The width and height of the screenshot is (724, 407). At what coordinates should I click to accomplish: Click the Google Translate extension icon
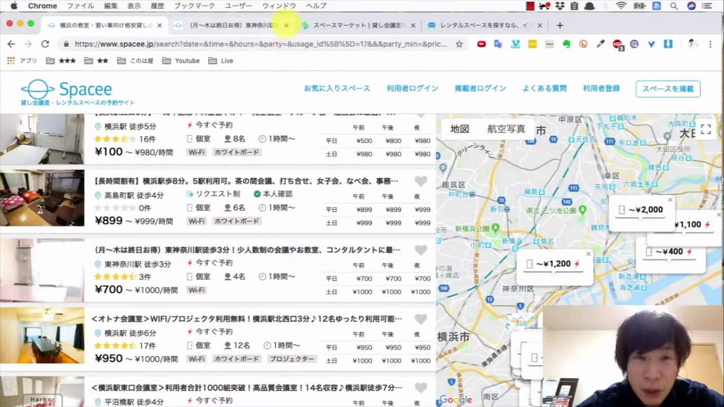[x=498, y=44]
